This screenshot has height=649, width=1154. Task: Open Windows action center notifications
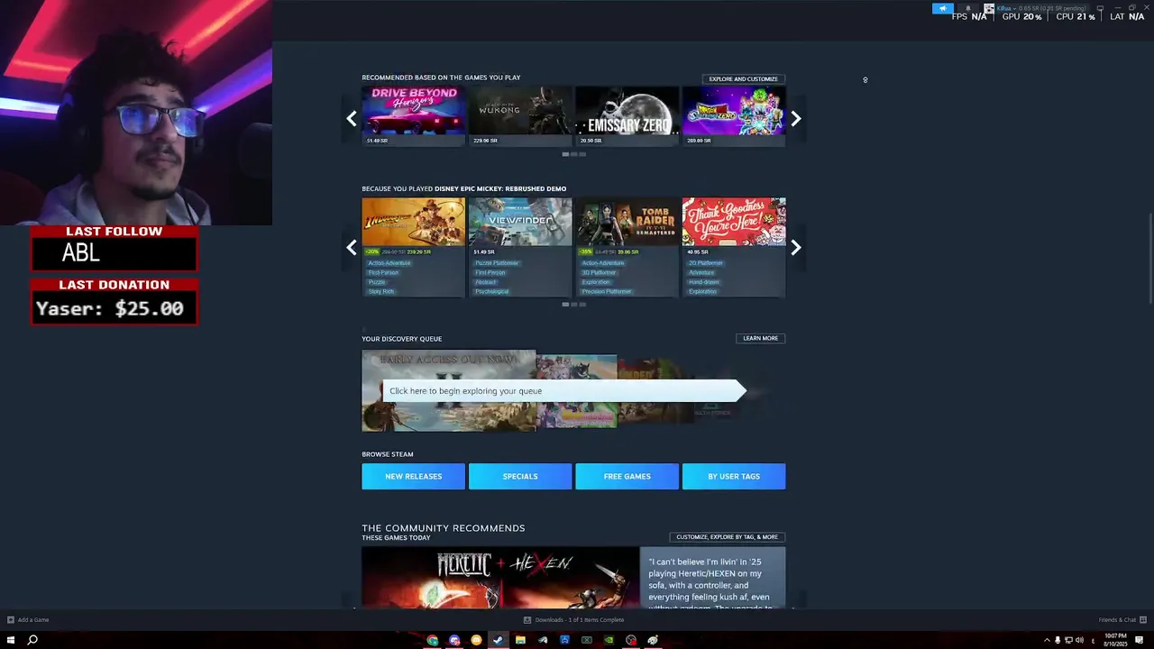coord(1140,640)
